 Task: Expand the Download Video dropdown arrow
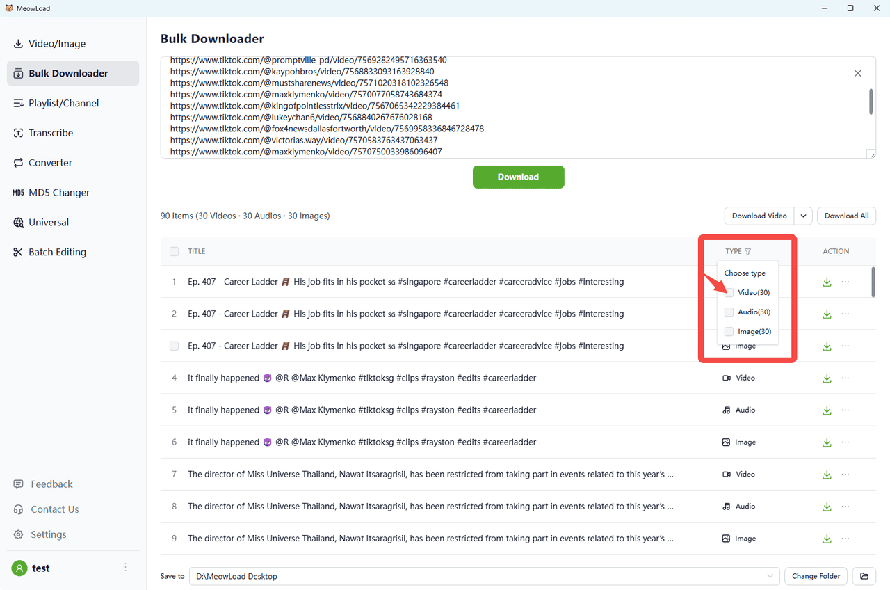803,216
